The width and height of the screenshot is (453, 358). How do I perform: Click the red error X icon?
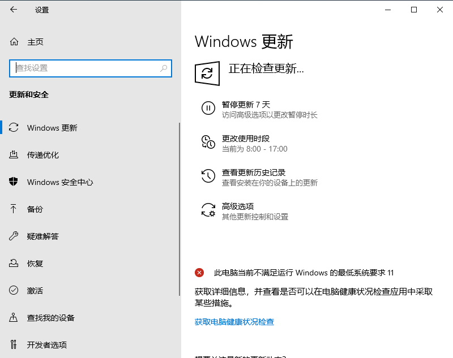tap(199, 273)
